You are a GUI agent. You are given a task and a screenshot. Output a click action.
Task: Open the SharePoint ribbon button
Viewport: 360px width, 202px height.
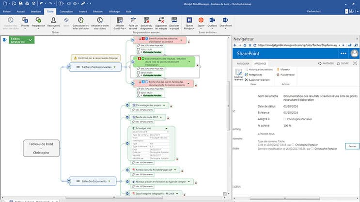[225, 23]
